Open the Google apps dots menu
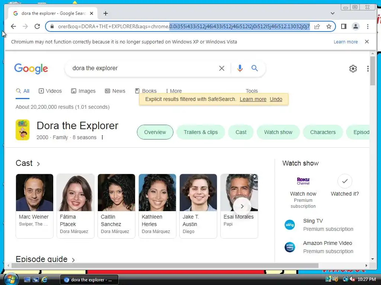 coord(368,69)
